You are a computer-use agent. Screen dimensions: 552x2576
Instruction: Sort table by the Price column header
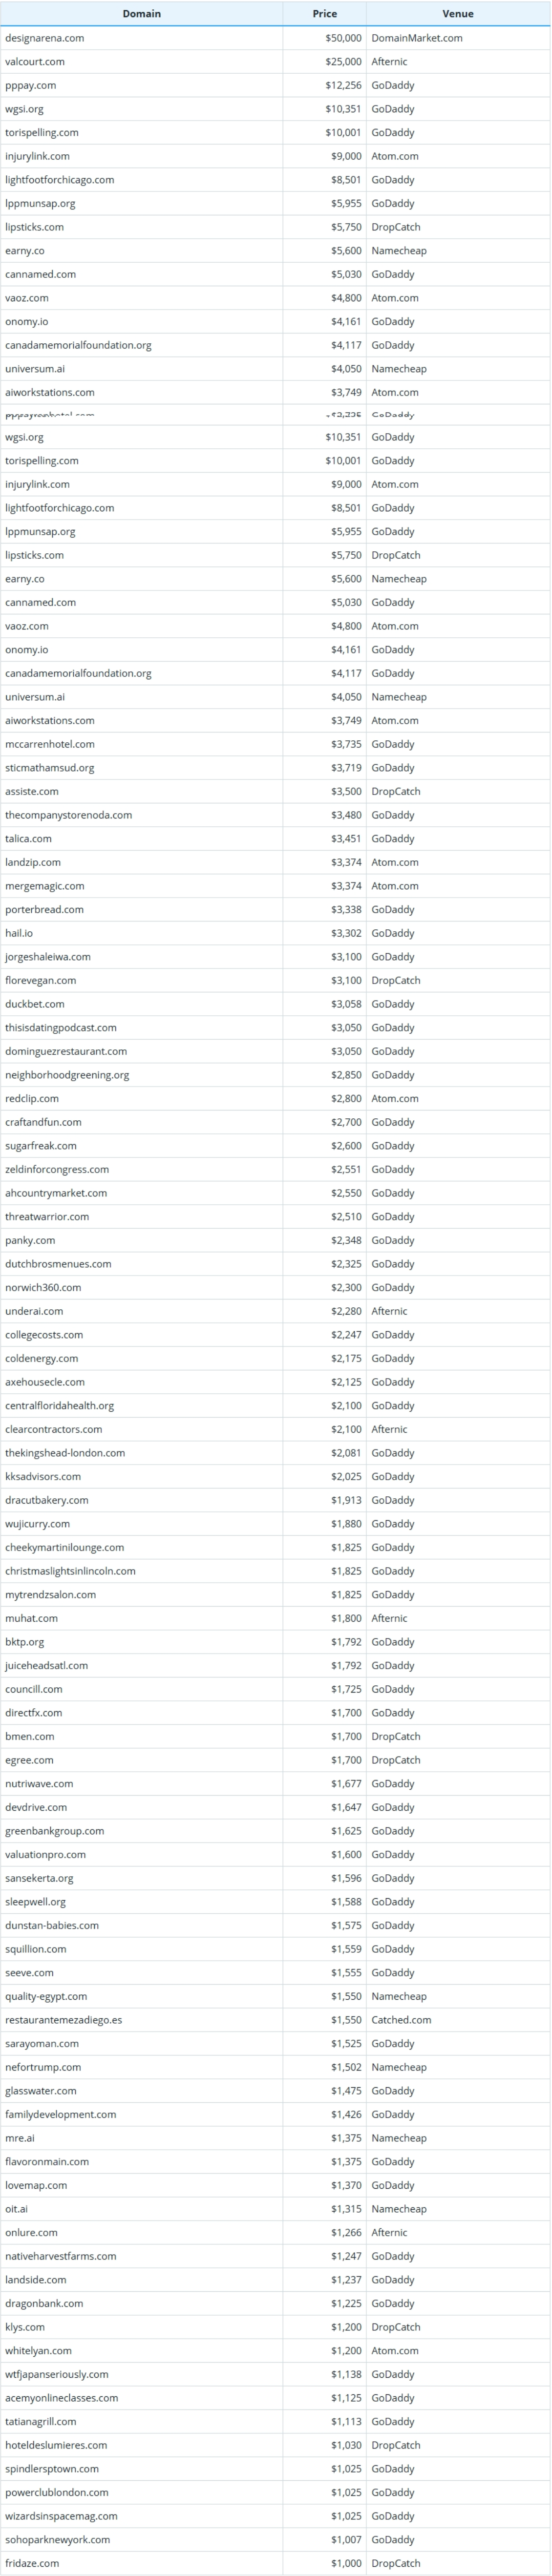pos(324,14)
